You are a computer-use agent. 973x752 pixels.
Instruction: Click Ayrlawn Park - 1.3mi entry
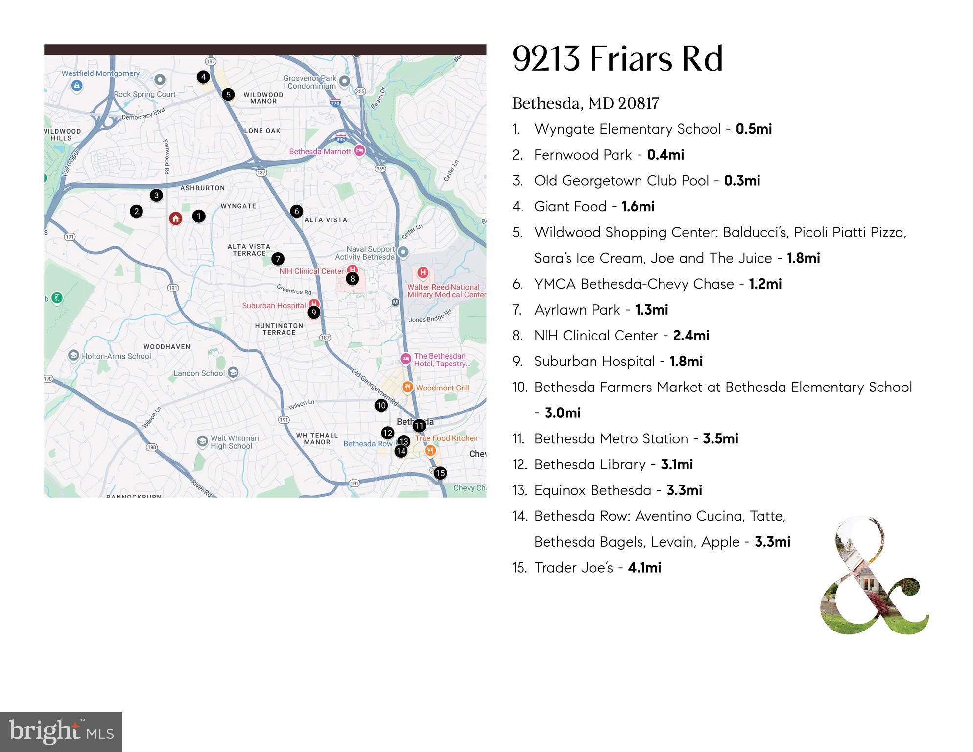(x=590, y=310)
